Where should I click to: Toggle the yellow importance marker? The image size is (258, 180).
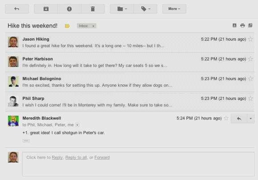tap(67, 26)
